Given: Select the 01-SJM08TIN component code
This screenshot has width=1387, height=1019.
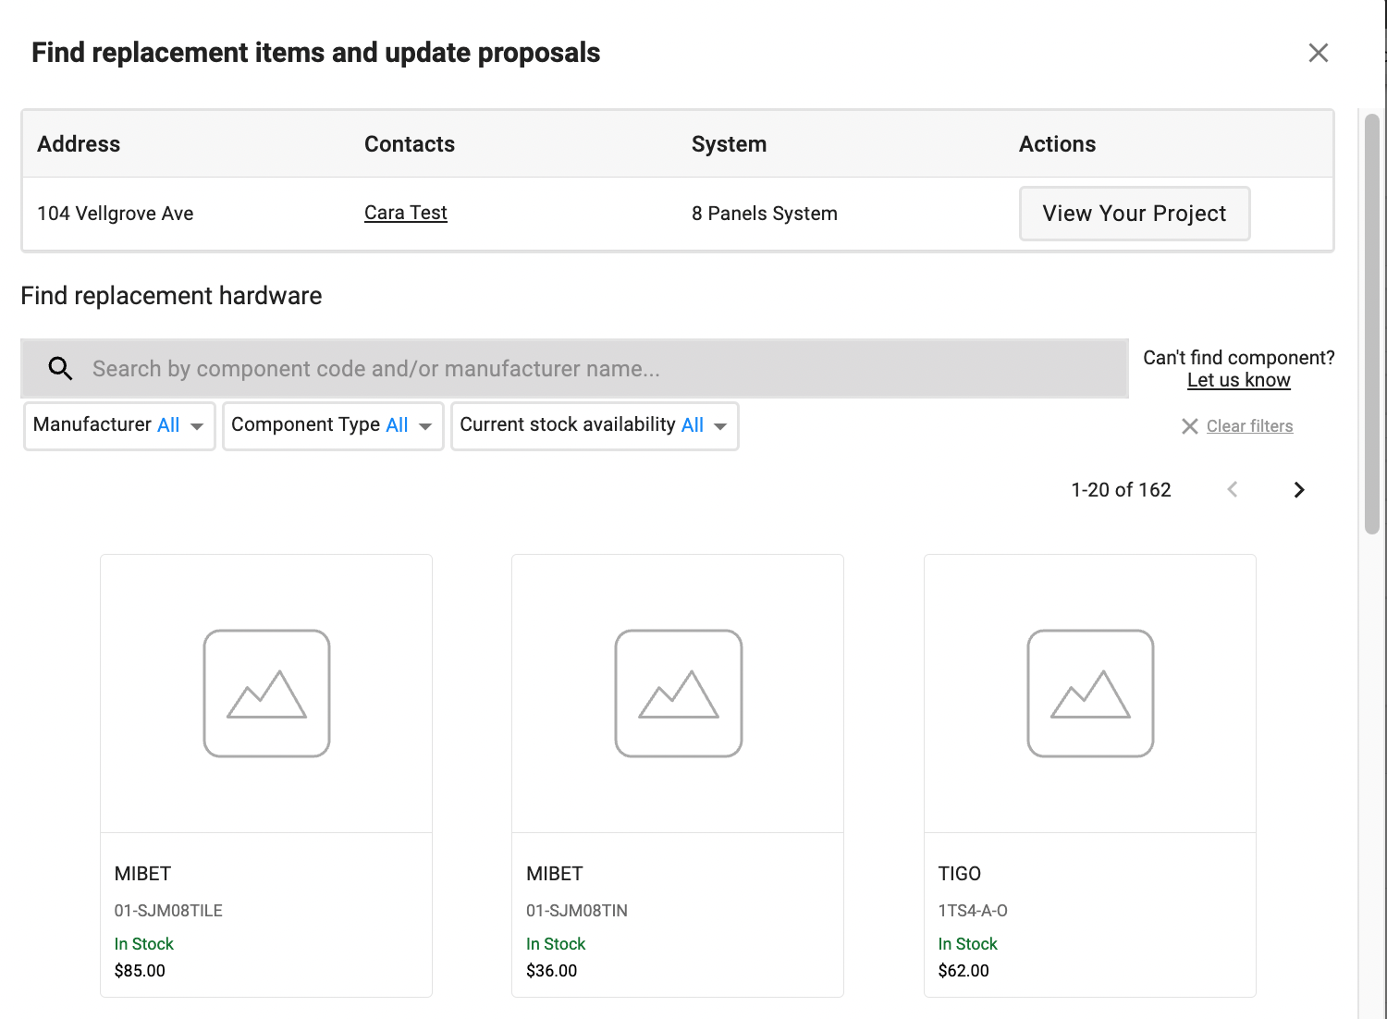Looking at the screenshot, I should [x=577, y=911].
